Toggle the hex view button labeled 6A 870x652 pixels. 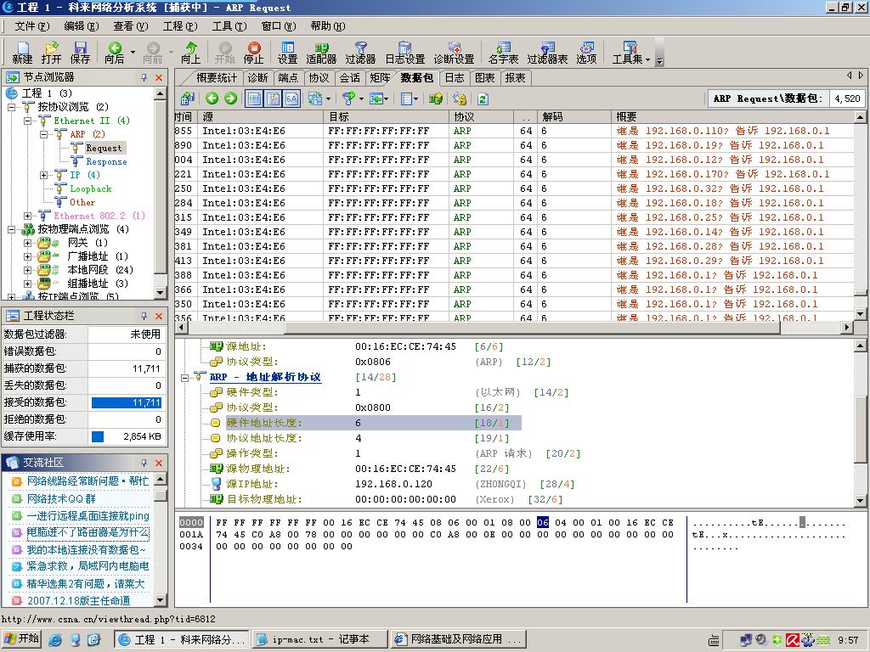[x=291, y=98]
